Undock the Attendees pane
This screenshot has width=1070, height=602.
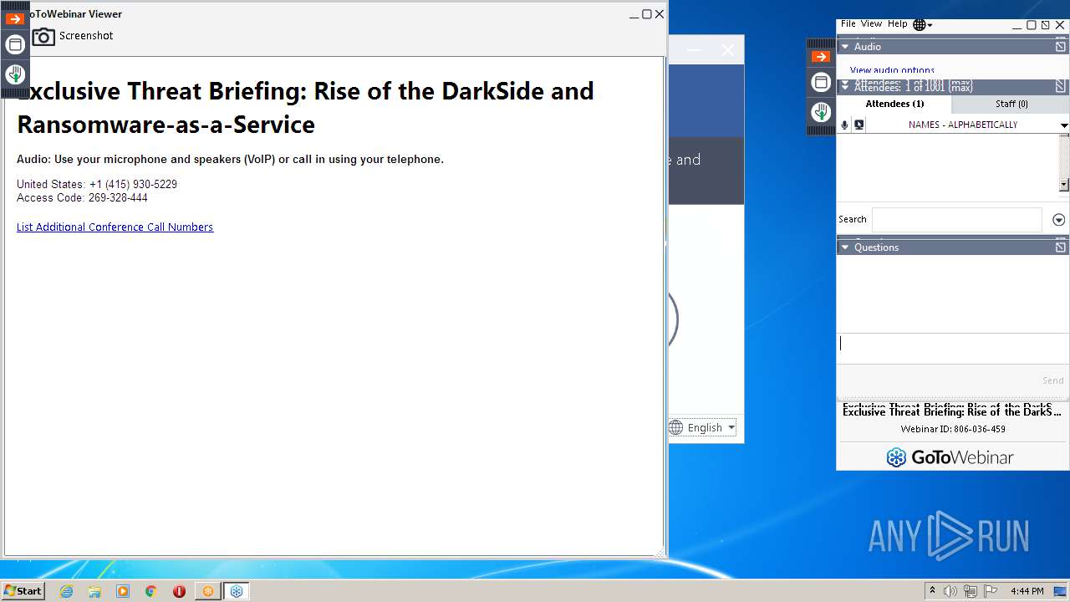pos(1060,86)
